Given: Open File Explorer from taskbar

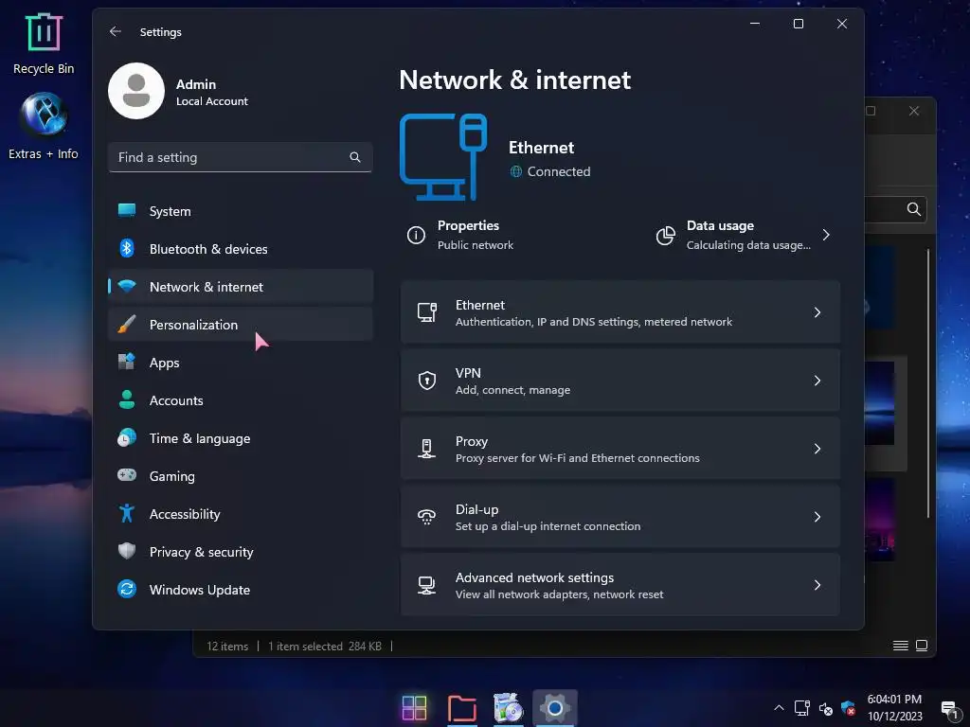Looking at the screenshot, I should coord(461,708).
